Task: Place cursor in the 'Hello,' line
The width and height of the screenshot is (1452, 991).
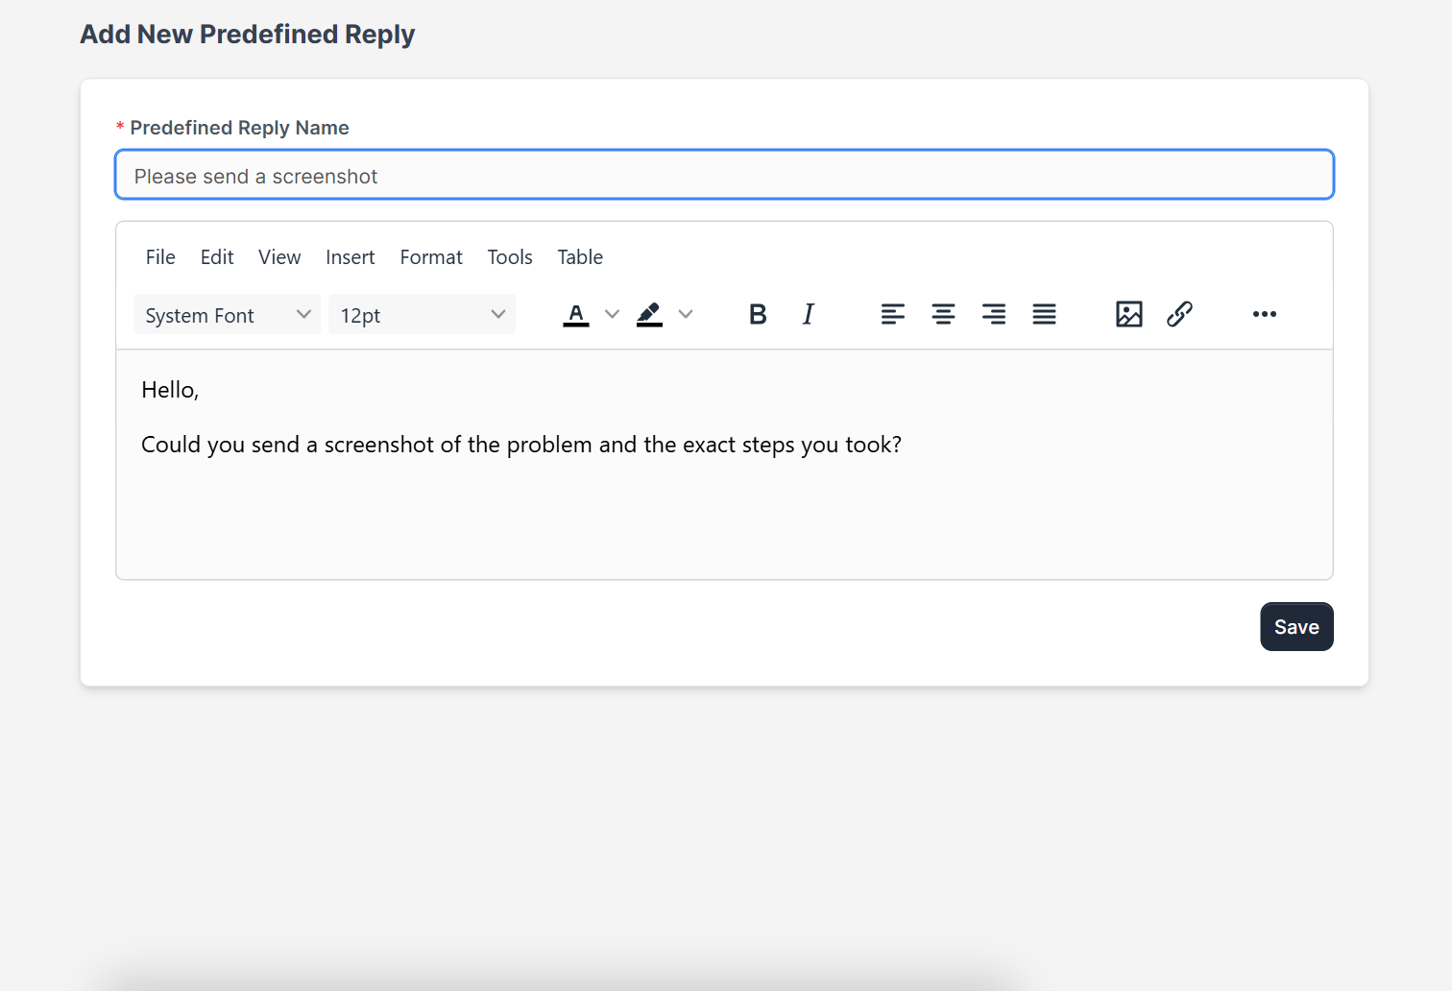Action: pos(170,390)
